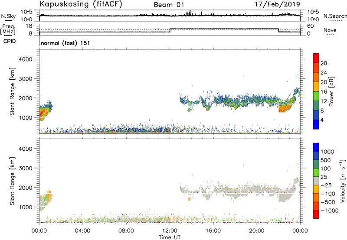Click the '04:00' time tick label

(82, 231)
